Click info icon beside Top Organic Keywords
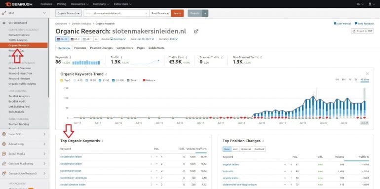380x189 pixels. coord(102,141)
